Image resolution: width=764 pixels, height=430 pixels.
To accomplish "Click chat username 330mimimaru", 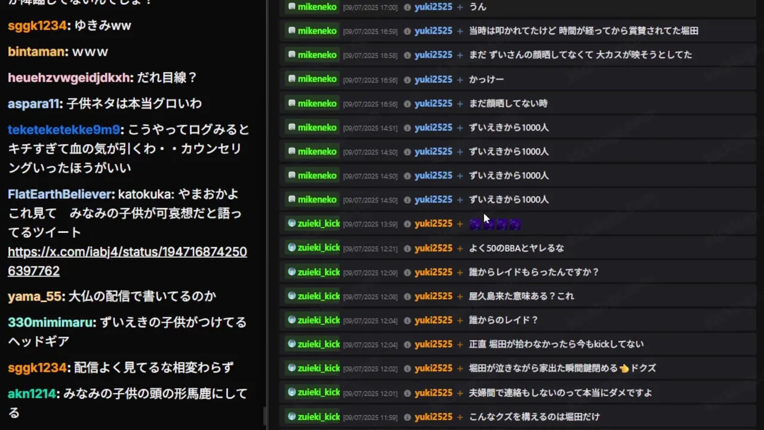I will [51, 322].
